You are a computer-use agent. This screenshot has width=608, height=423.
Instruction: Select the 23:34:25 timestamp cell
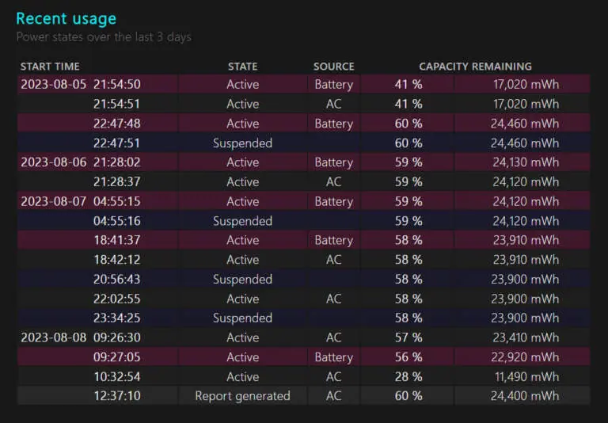pyautogui.click(x=116, y=318)
